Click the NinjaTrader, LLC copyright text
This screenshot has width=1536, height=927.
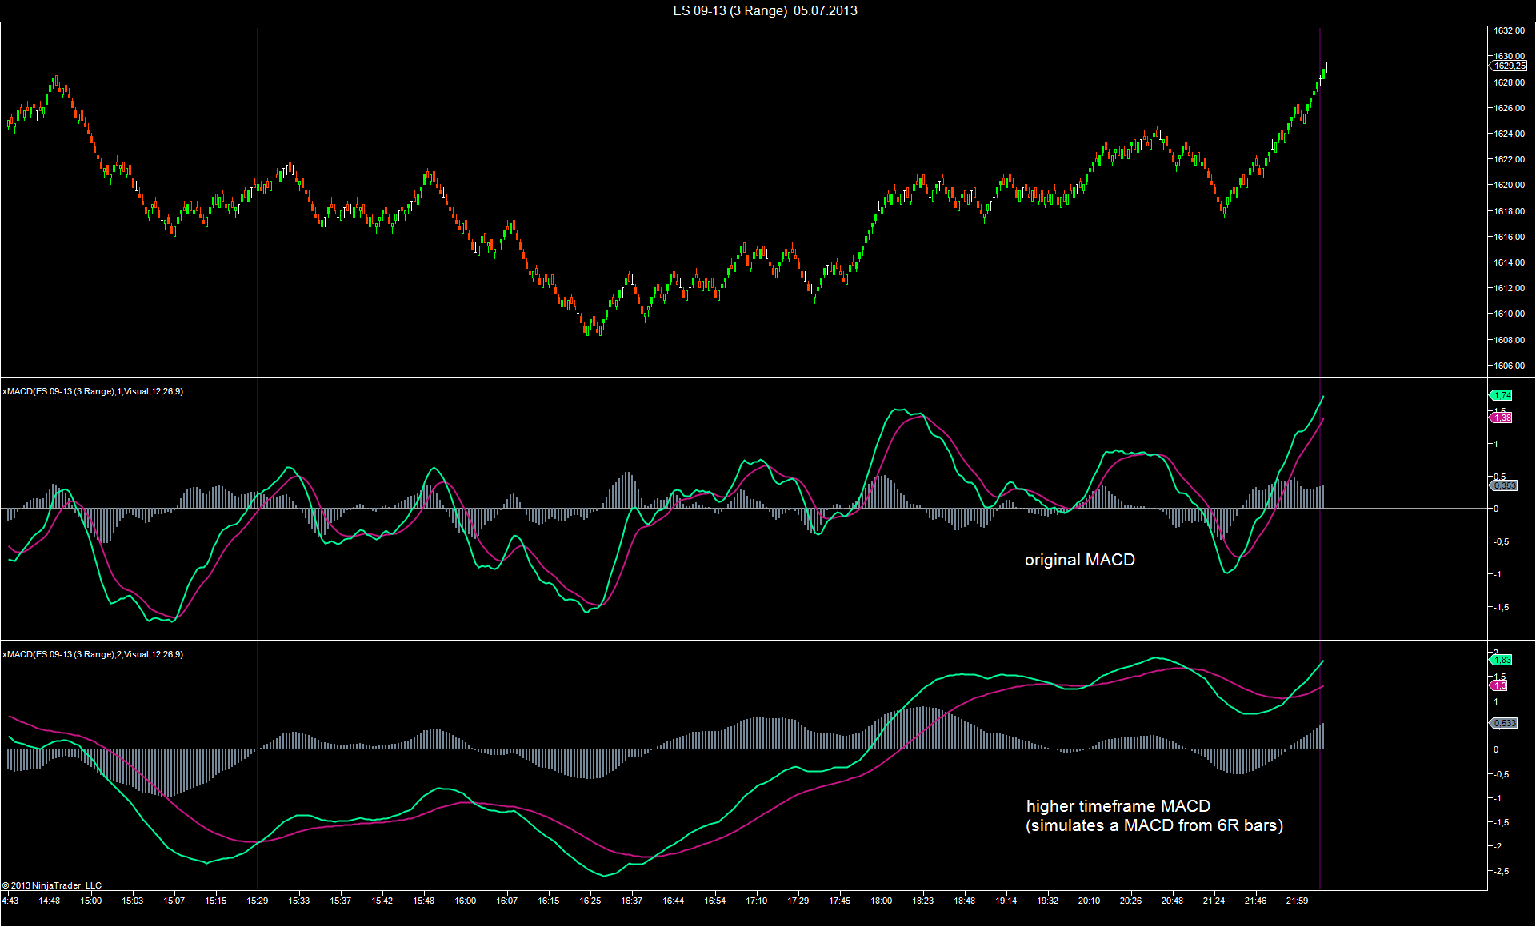52,885
